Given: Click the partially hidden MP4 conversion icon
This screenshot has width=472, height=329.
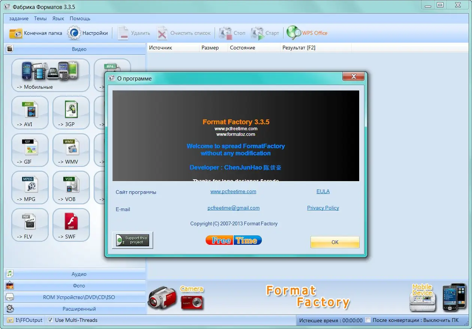Looking at the screenshot, I should tap(112, 66).
